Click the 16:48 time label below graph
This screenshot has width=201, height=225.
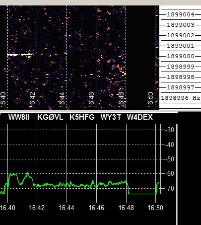(126, 208)
